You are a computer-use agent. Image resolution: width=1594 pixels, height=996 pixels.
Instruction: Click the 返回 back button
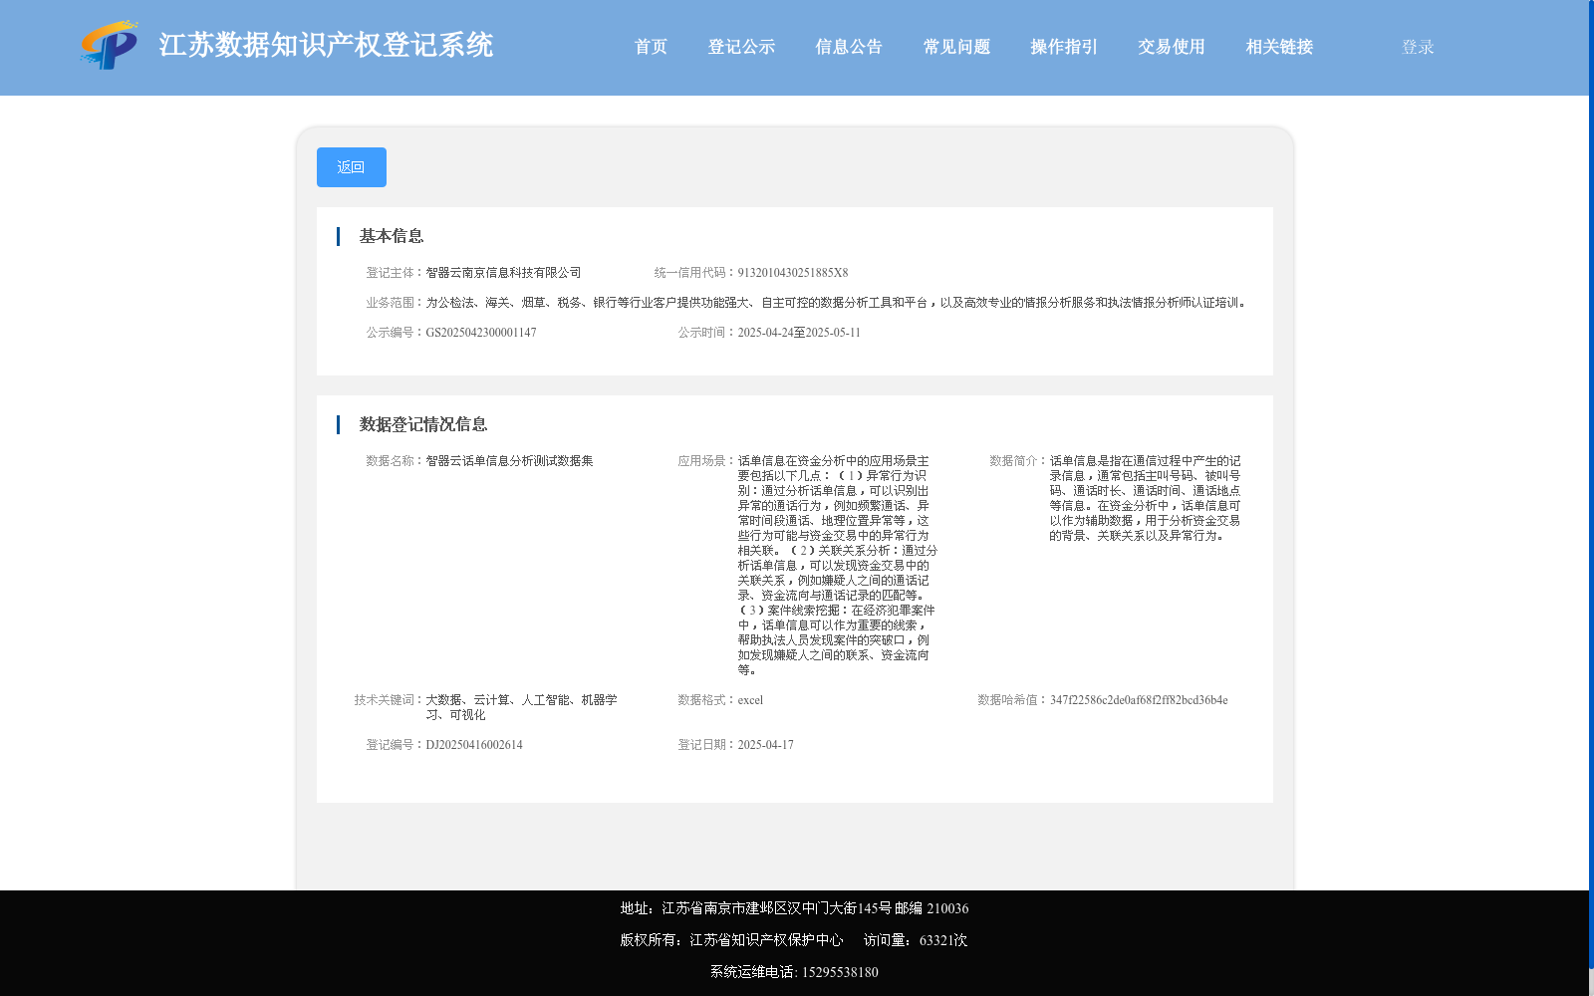point(352,167)
